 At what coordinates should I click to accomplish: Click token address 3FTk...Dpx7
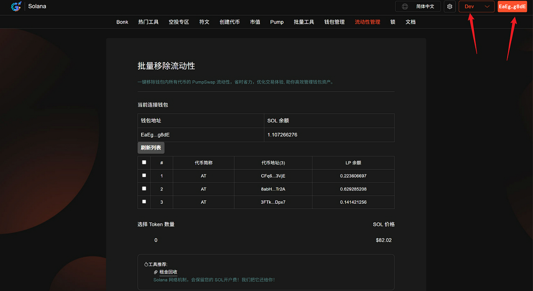pyautogui.click(x=273, y=202)
